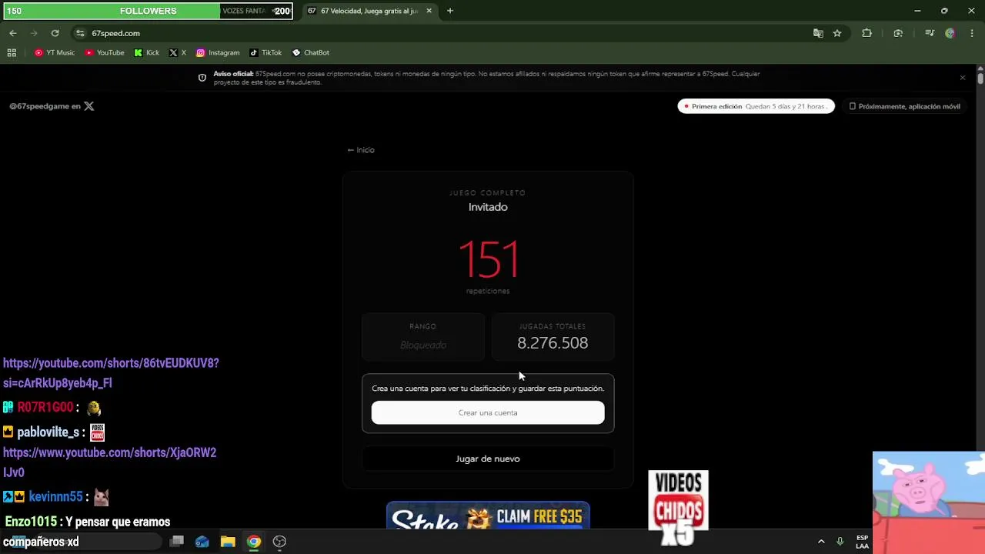Click the page vertical scrollbar thumb

(x=980, y=78)
